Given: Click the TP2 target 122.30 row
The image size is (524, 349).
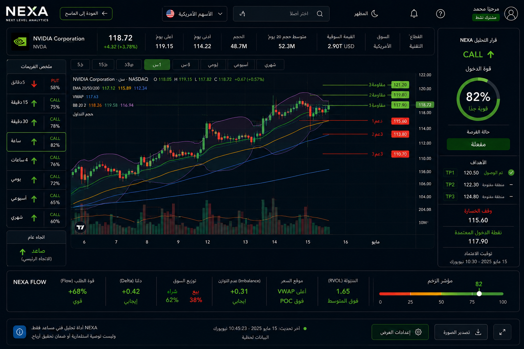Looking at the screenshot, I should 478,185.
